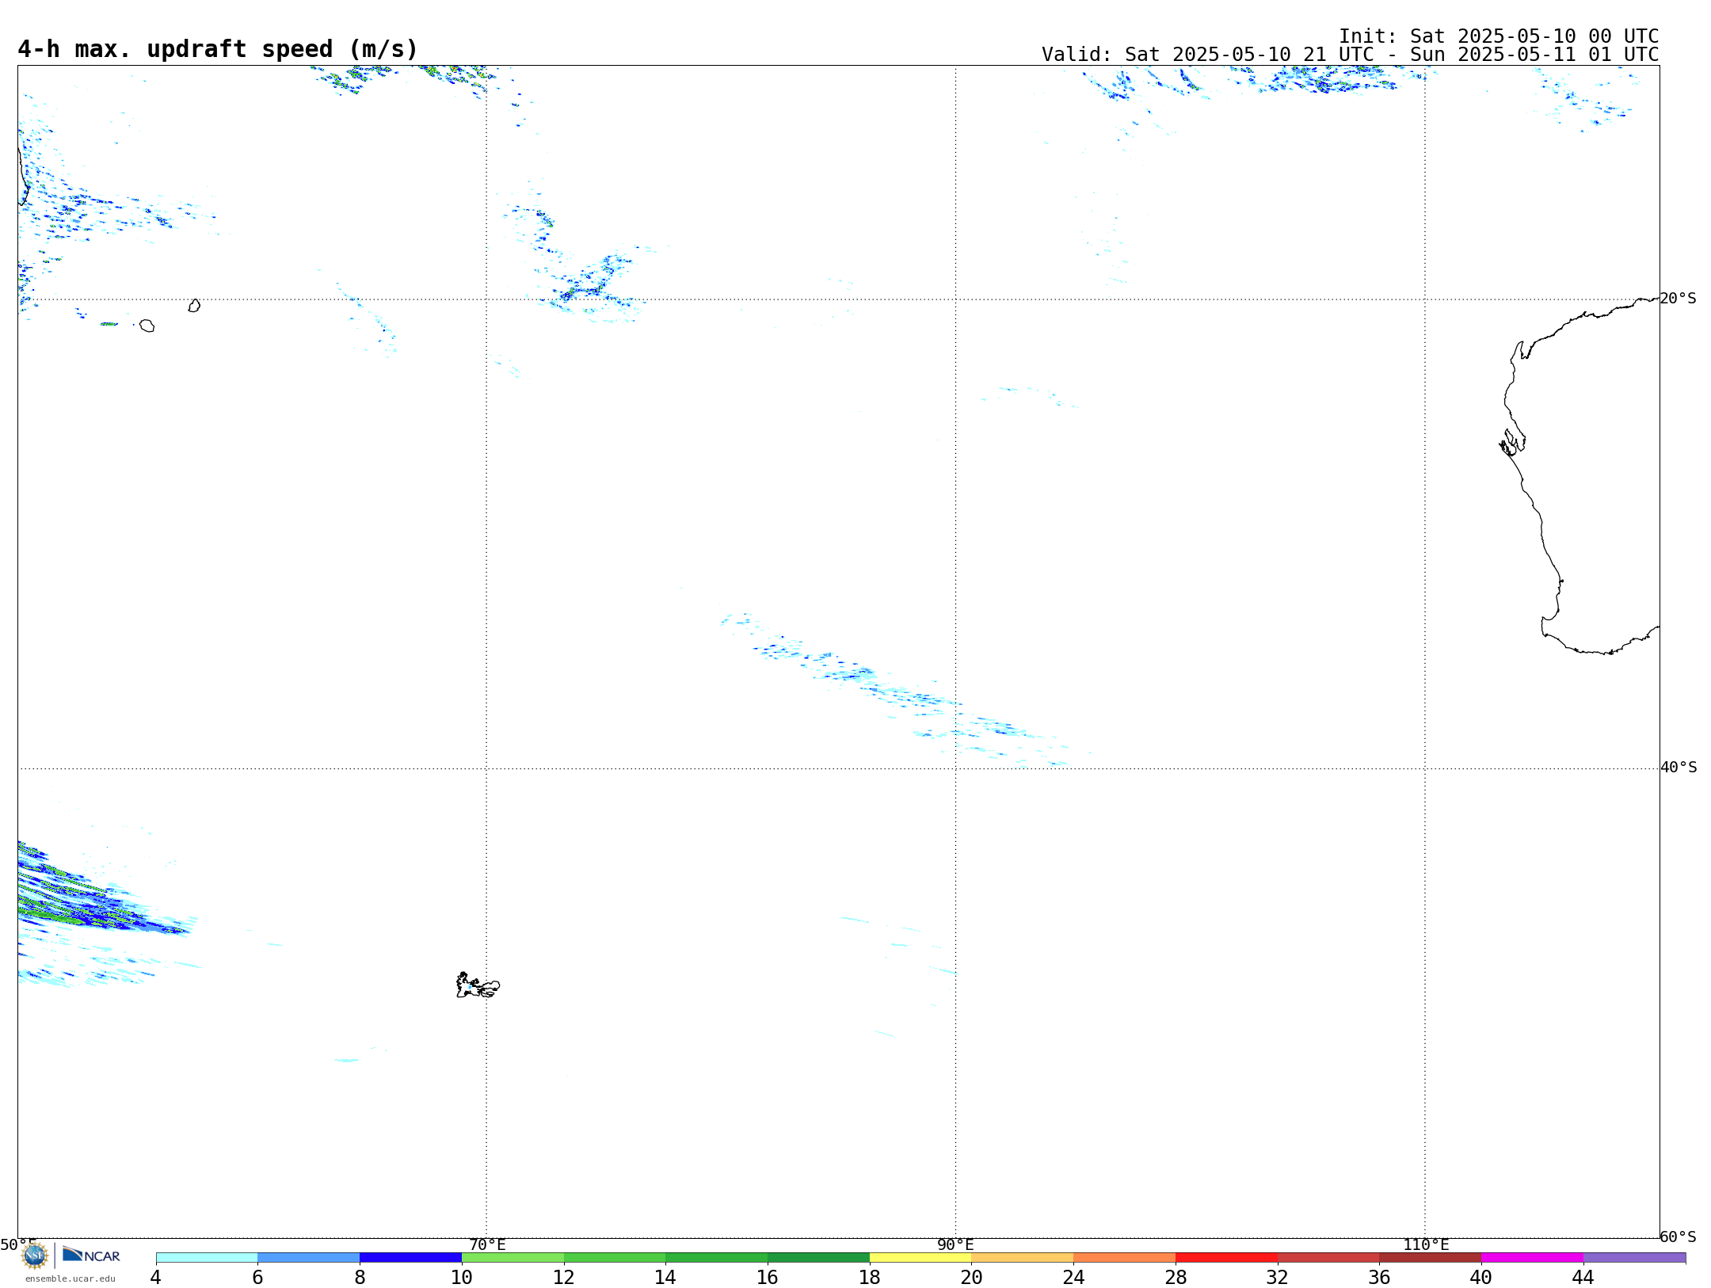Image resolution: width=1711 pixels, height=1288 pixels.
Task: Click the light orange 20-24 color swatch
Action: click(1023, 1258)
